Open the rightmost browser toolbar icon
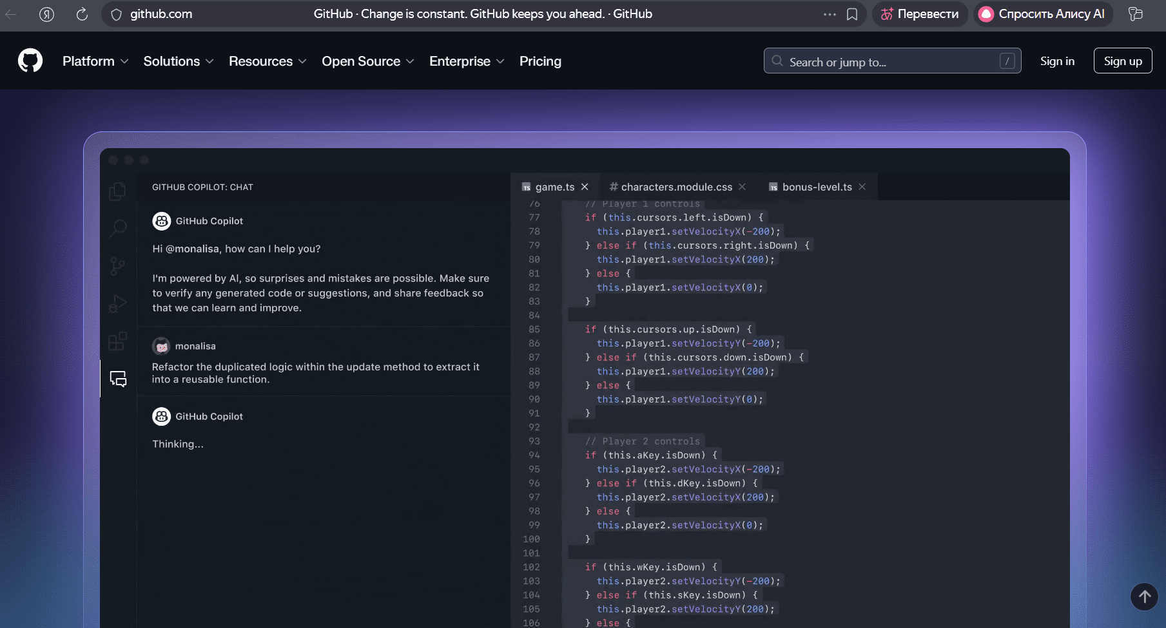 1136,14
